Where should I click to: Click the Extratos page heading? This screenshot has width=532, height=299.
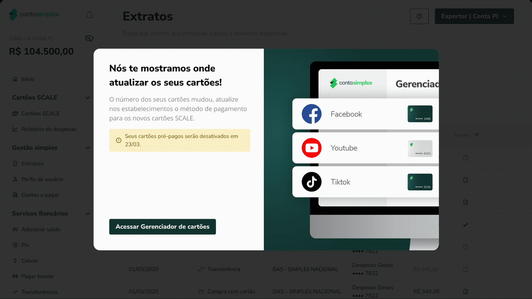(147, 16)
